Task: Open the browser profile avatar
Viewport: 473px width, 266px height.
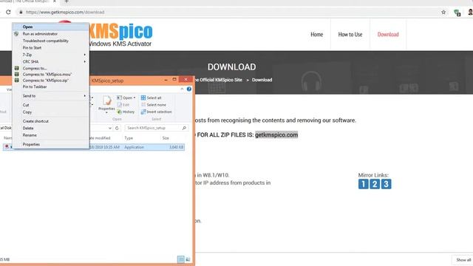Action: pos(470,12)
